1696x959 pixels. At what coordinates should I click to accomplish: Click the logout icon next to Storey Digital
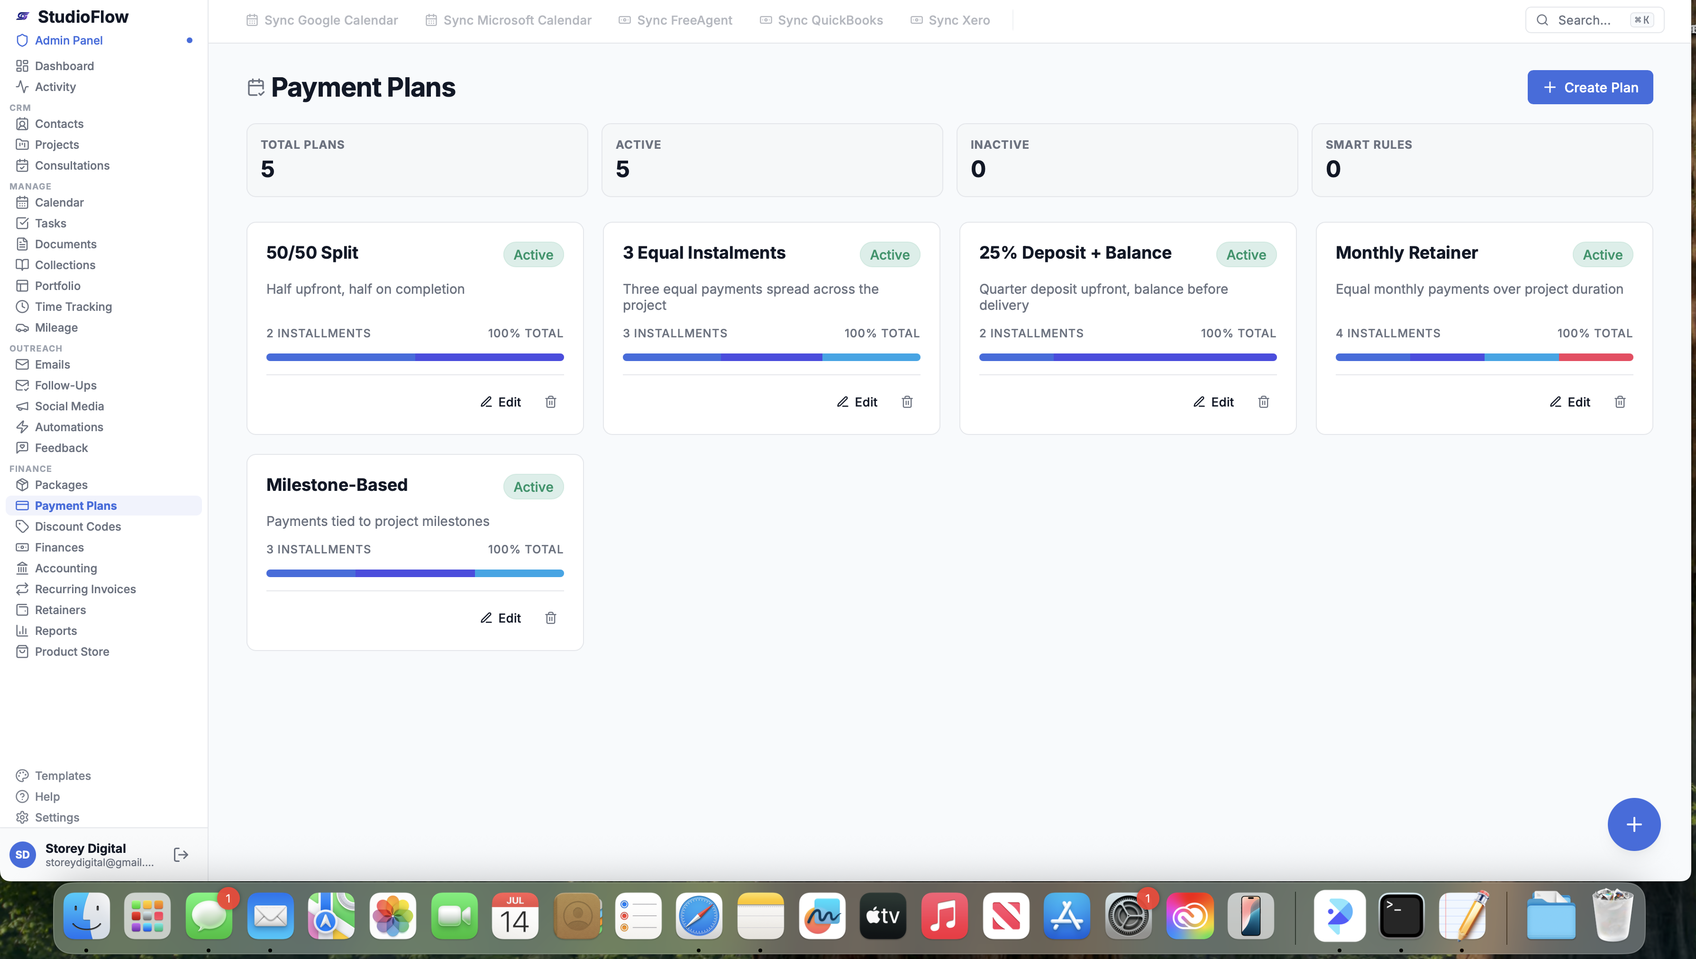[x=181, y=854]
